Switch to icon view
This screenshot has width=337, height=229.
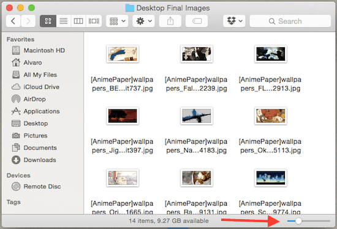coord(48,21)
